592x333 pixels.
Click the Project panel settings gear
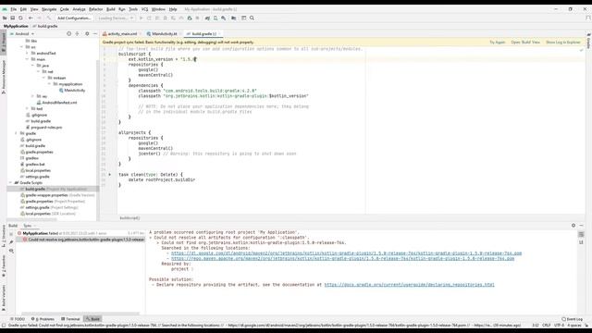click(x=87, y=33)
